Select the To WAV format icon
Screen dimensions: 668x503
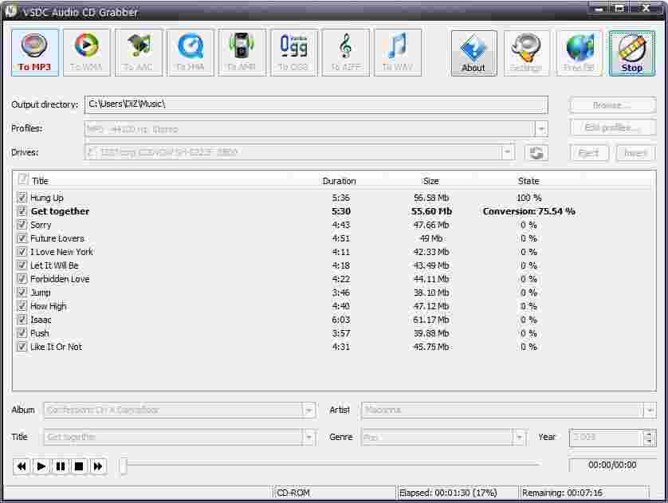pyautogui.click(x=397, y=53)
